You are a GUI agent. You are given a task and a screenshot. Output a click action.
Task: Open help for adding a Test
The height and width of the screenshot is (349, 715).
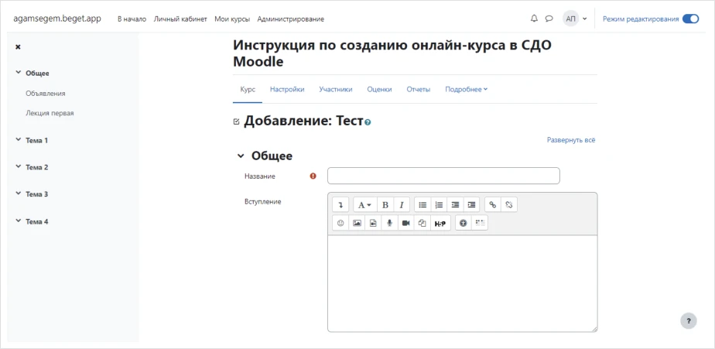point(368,123)
